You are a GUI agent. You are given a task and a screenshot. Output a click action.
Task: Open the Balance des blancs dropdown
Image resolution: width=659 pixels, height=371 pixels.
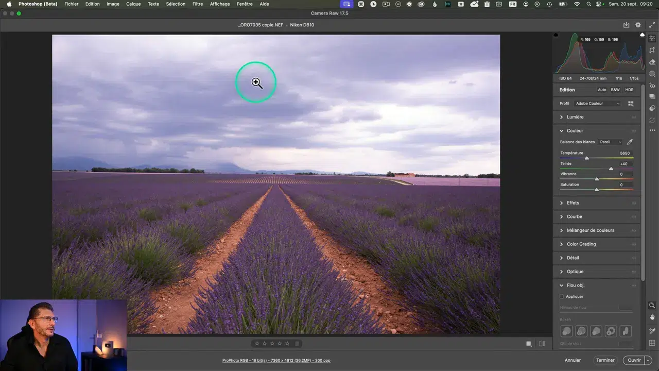click(x=611, y=142)
